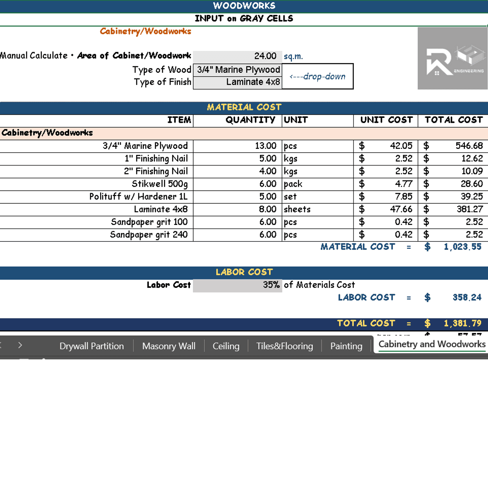Viewport: 488px width, 488px height.
Task: Select the Polituff w/ Hardener total cost
Action: pos(453,197)
